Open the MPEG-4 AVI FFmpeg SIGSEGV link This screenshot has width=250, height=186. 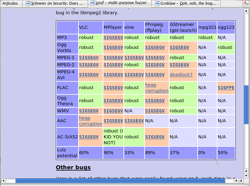(155, 75)
